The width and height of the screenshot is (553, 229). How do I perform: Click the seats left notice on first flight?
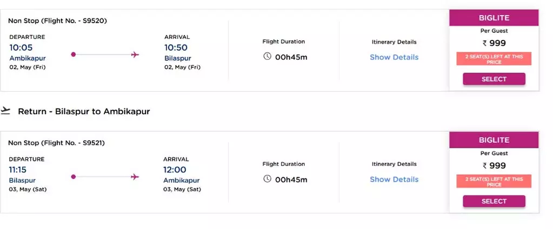tap(494, 59)
